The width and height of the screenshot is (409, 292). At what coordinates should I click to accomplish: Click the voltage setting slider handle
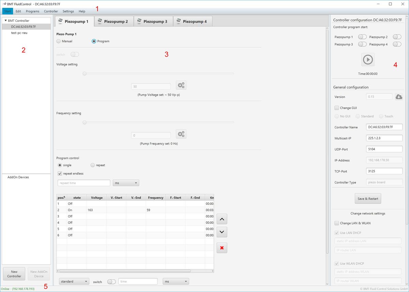85,73
